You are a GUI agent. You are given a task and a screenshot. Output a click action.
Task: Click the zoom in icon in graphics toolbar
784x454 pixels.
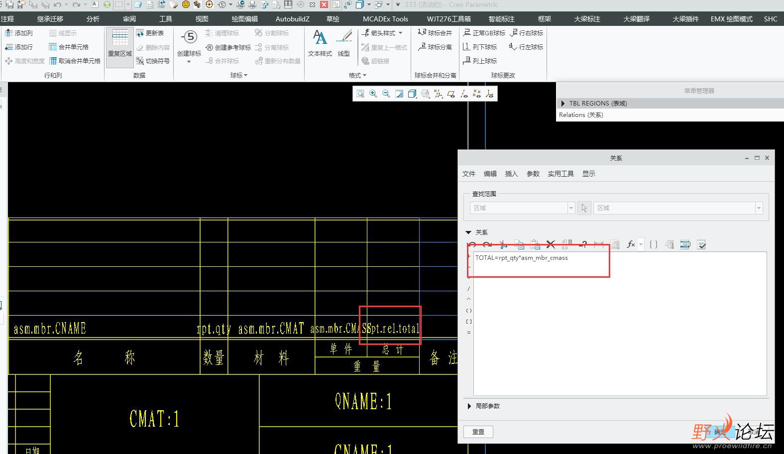[373, 94]
